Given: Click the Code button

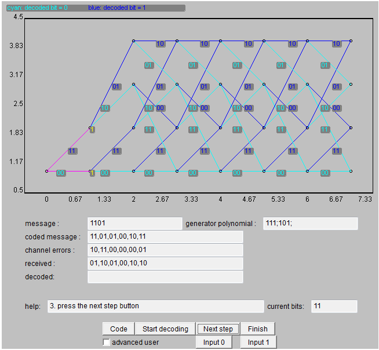Looking at the screenshot, I should (119, 329).
